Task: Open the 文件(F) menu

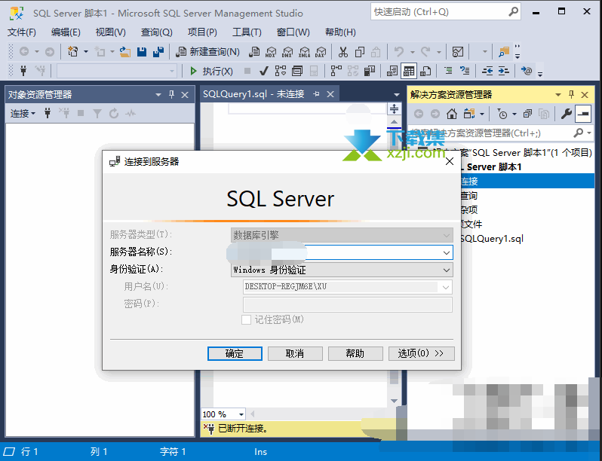Action: tap(21, 32)
